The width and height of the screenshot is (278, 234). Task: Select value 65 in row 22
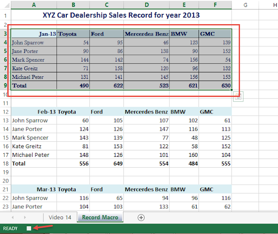tap(106, 198)
